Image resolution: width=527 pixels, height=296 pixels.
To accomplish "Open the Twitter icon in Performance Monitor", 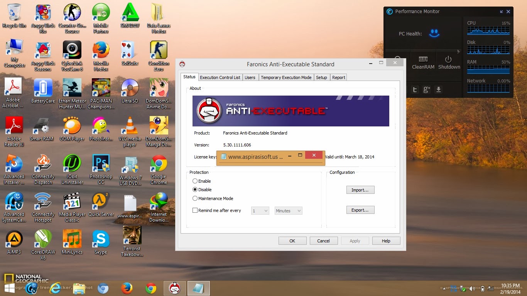I will tap(414, 89).
